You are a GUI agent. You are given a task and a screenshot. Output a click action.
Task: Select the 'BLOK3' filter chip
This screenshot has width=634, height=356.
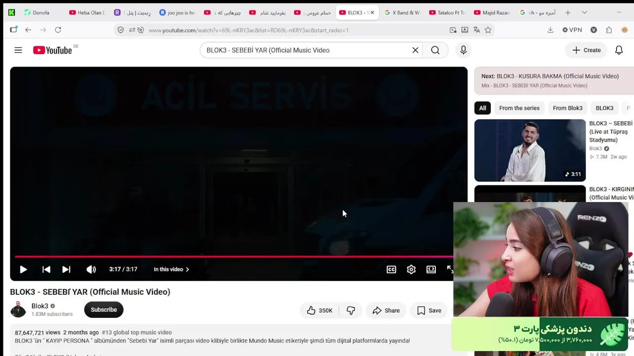tap(604, 108)
